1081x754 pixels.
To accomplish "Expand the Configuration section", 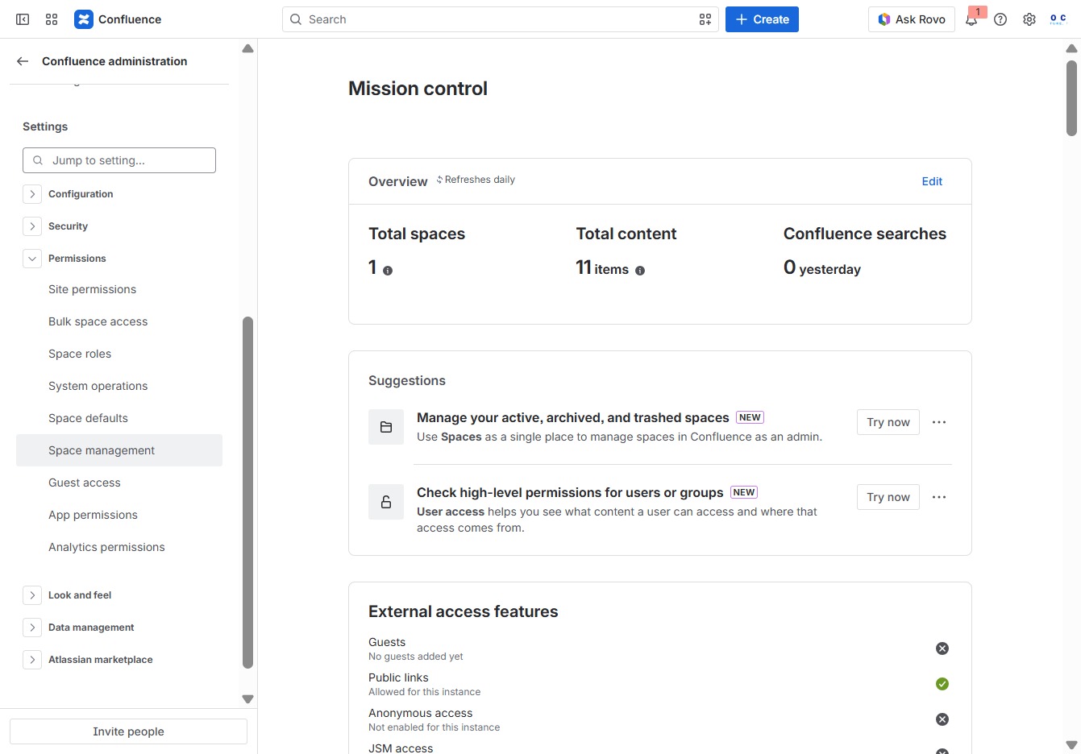I will [x=32, y=194].
